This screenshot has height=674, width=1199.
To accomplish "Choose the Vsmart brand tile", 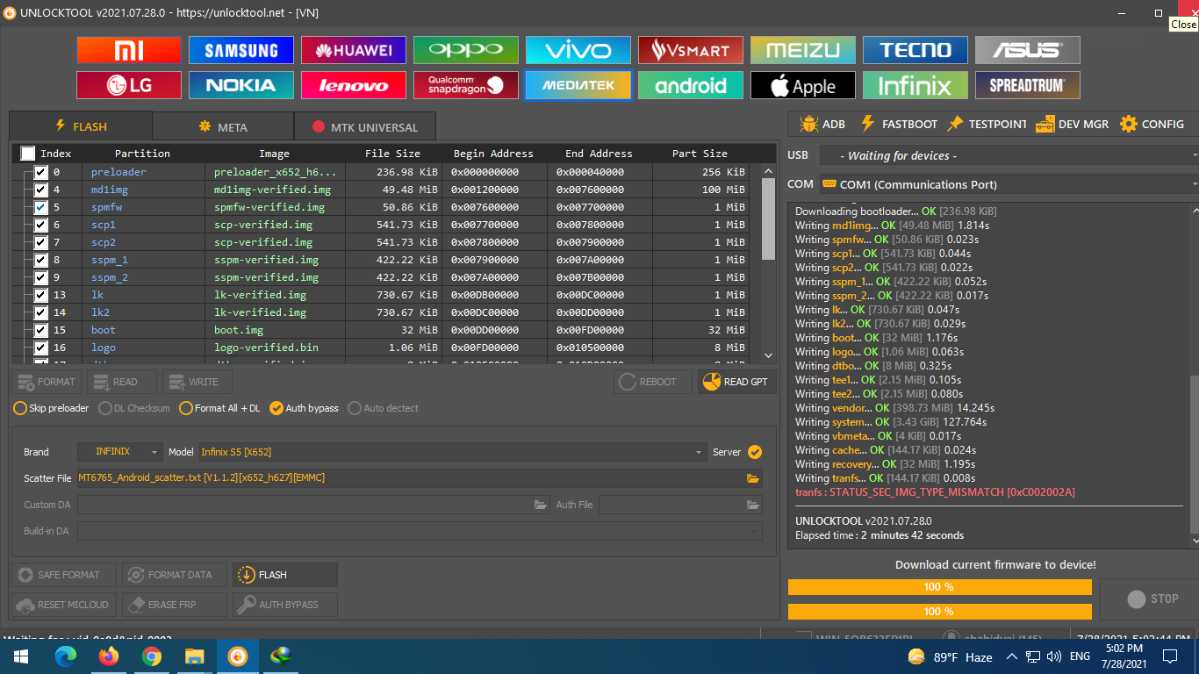I will tap(691, 50).
